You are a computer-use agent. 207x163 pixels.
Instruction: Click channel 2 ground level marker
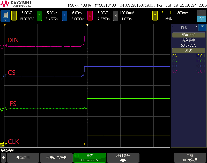coord(2,109)
